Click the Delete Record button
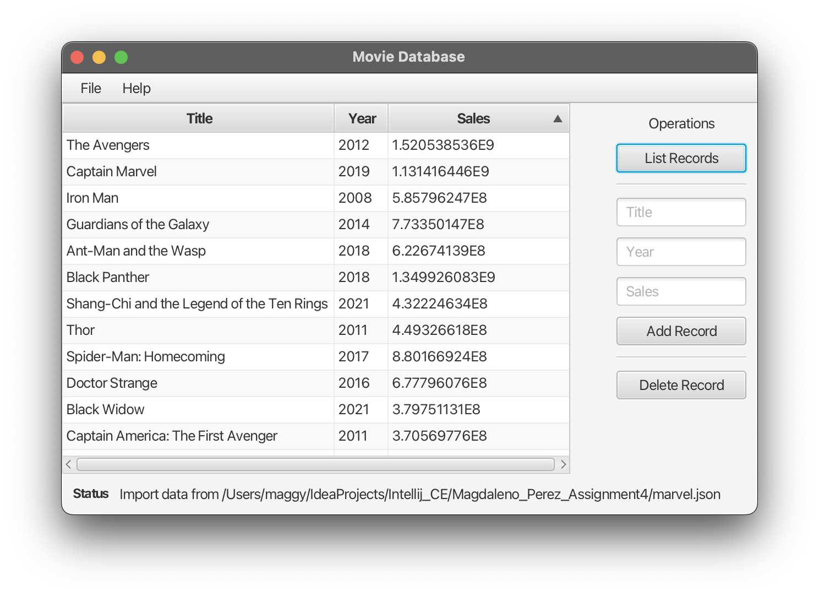The height and width of the screenshot is (596, 819). 681,385
